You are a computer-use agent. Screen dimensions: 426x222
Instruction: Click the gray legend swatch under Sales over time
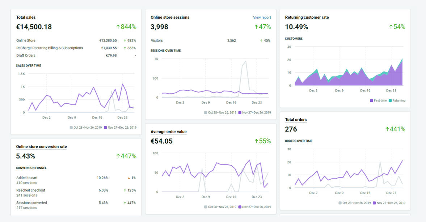click(71, 128)
